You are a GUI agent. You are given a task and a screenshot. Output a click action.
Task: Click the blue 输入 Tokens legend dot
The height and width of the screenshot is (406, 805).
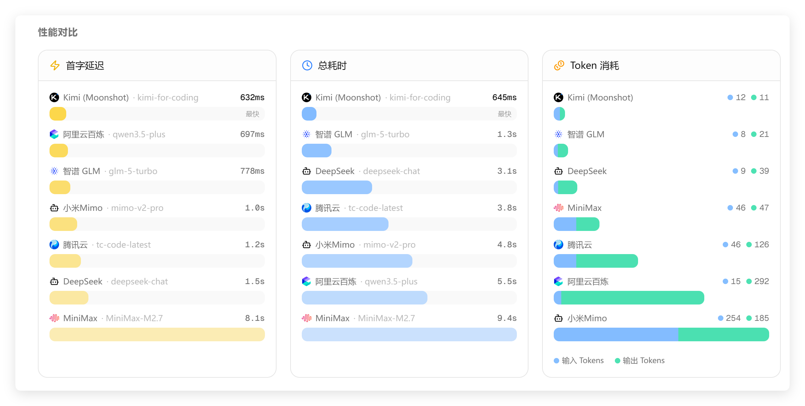[x=556, y=360]
